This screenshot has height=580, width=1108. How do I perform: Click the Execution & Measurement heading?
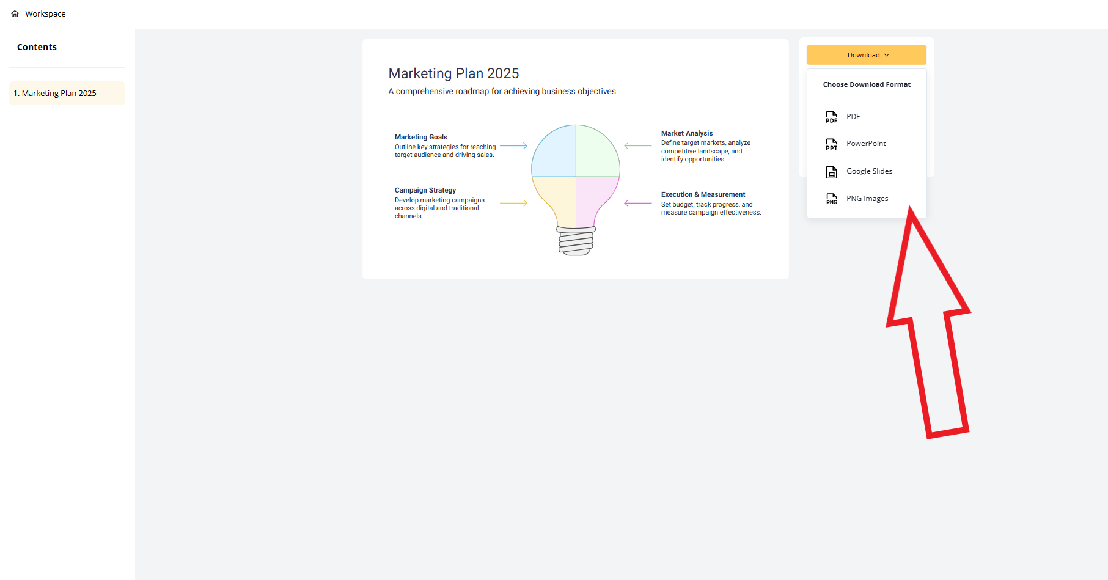(703, 194)
